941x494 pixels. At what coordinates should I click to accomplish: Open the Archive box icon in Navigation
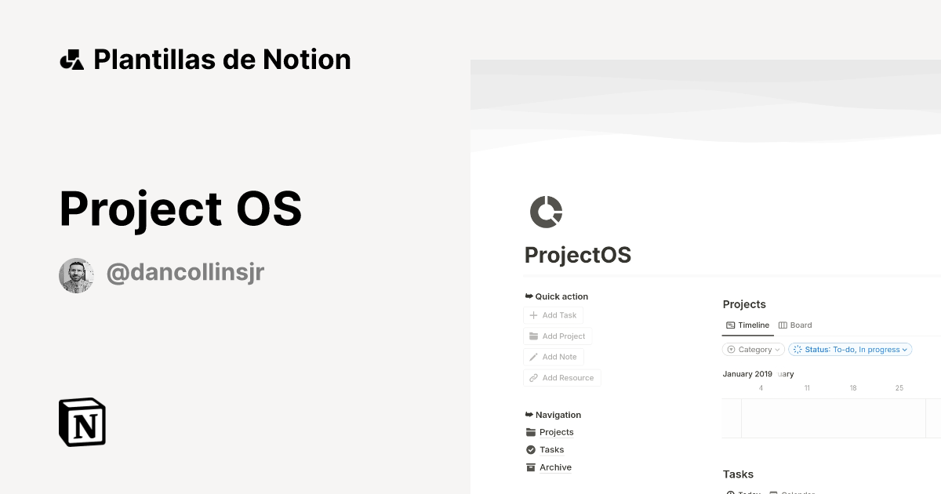pos(531,467)
